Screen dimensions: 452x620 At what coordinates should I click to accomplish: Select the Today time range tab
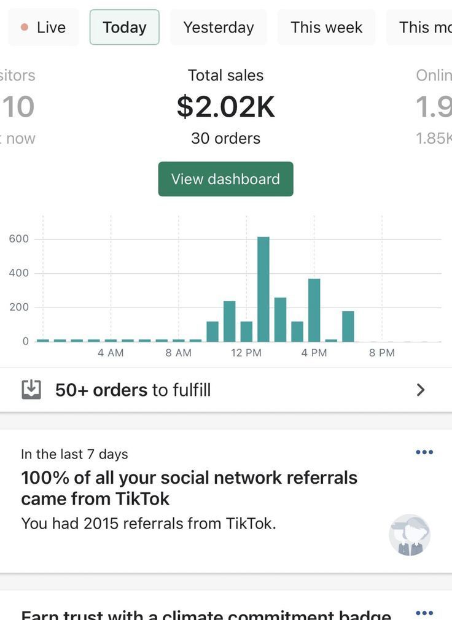pyautogui.click(x=125, y=28)
